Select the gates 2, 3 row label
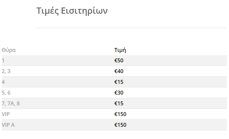 pos(6,71)
